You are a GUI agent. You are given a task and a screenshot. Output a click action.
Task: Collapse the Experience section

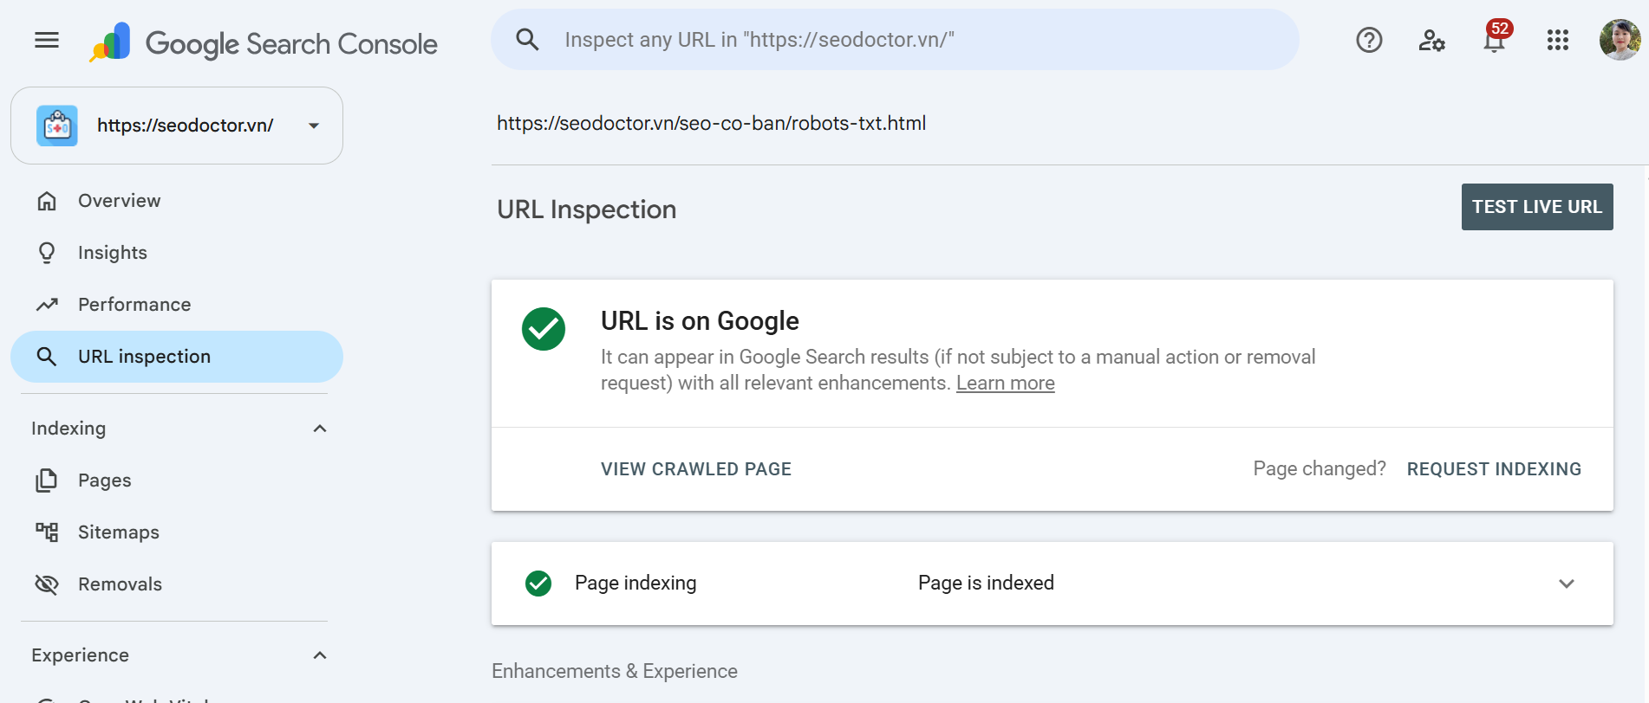(320, 655)
